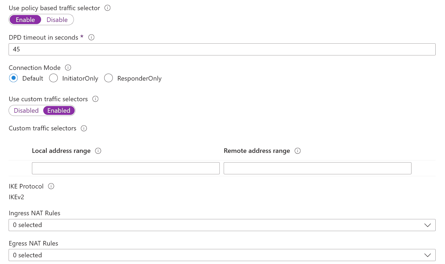
Task: Show info for Local address range
Action: (x=99, y=151)
